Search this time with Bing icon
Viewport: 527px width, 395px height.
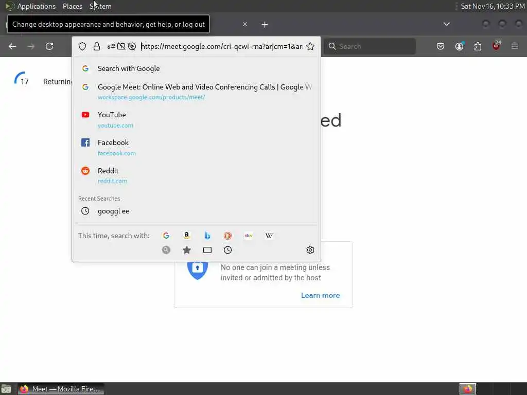[x=207, y=236]
